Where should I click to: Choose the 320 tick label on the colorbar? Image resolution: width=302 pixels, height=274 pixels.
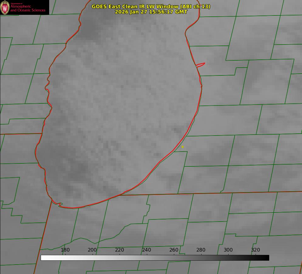click(x=256, y=250)
